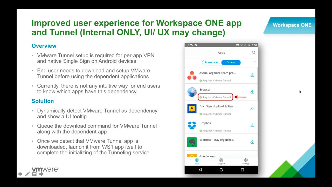The width and height of the screenshot is (332, 187).
Task: Click the VMware logo on the slide
Action: 45,170
